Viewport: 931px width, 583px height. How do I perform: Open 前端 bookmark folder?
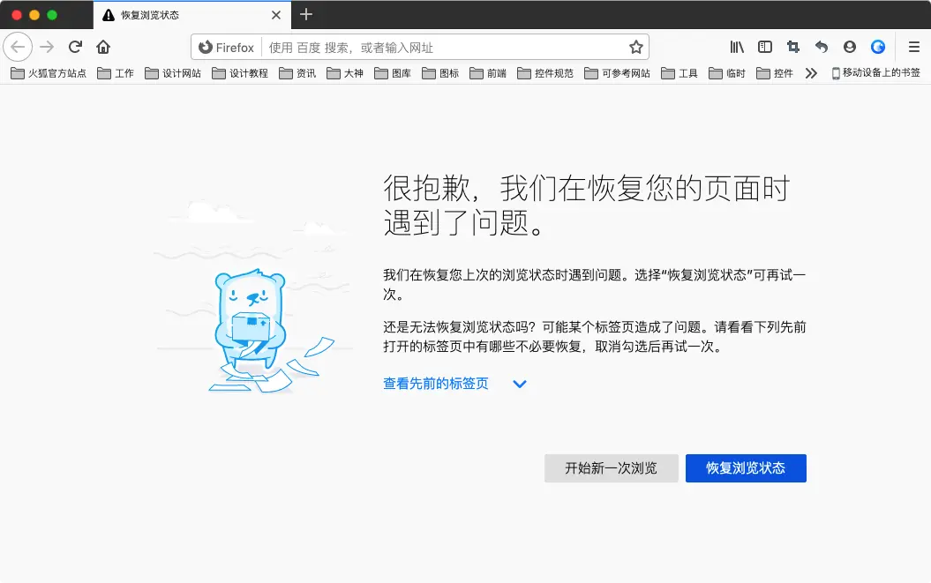click(x=488, y=73)
